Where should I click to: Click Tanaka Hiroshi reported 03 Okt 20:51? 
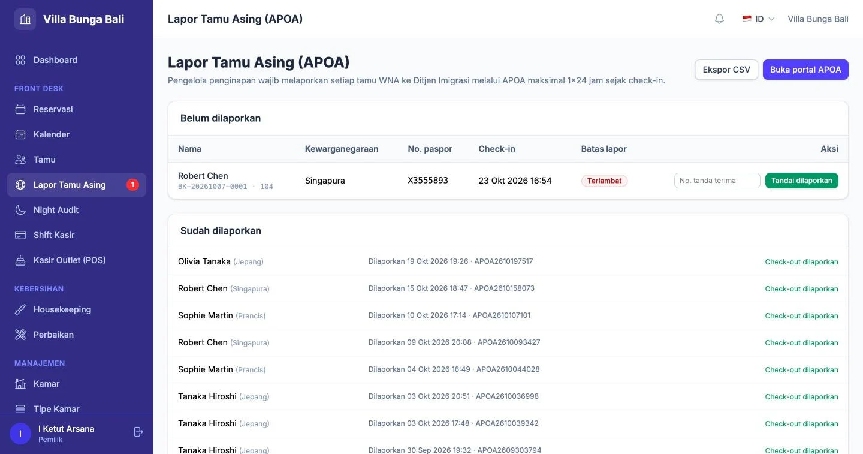pyautogui.click(x=207, y=396)
